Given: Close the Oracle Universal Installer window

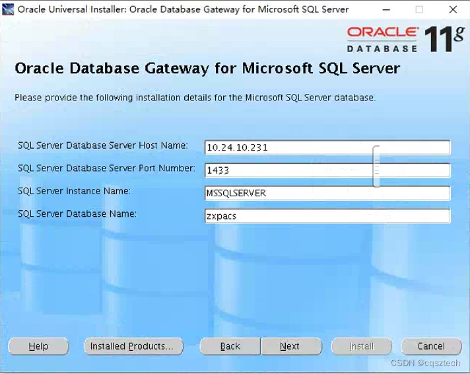Looking at the screenshot, I should tap(453, 10).
